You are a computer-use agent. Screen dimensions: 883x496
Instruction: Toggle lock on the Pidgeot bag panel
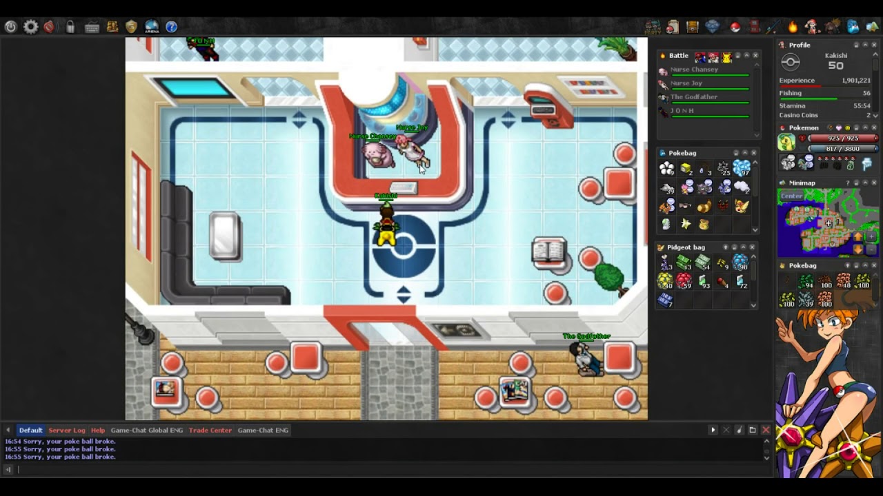coord(735,247)
